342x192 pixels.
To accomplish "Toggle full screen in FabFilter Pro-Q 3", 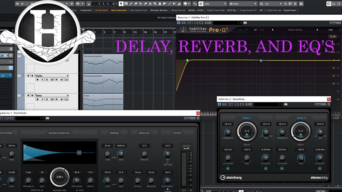I will coord(340,30).
